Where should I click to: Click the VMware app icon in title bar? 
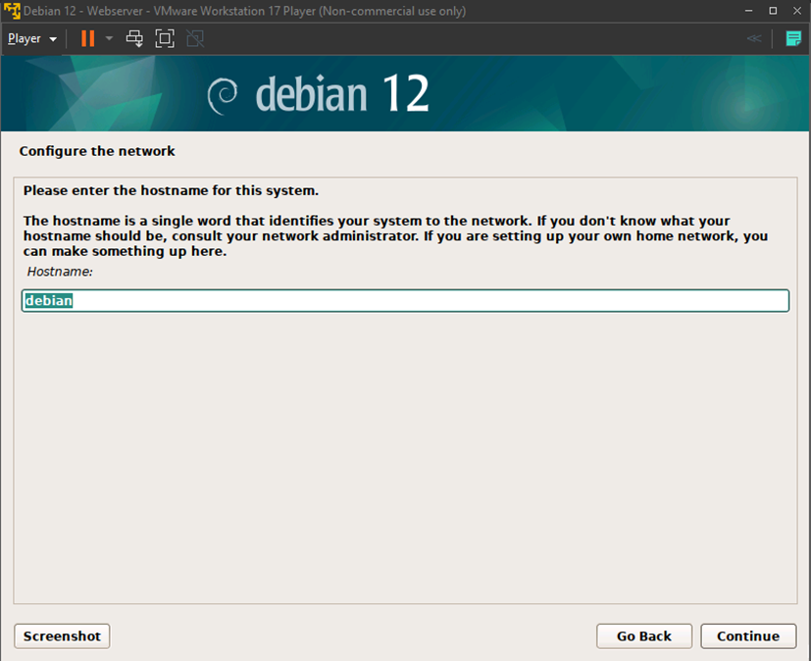[12, 11]
